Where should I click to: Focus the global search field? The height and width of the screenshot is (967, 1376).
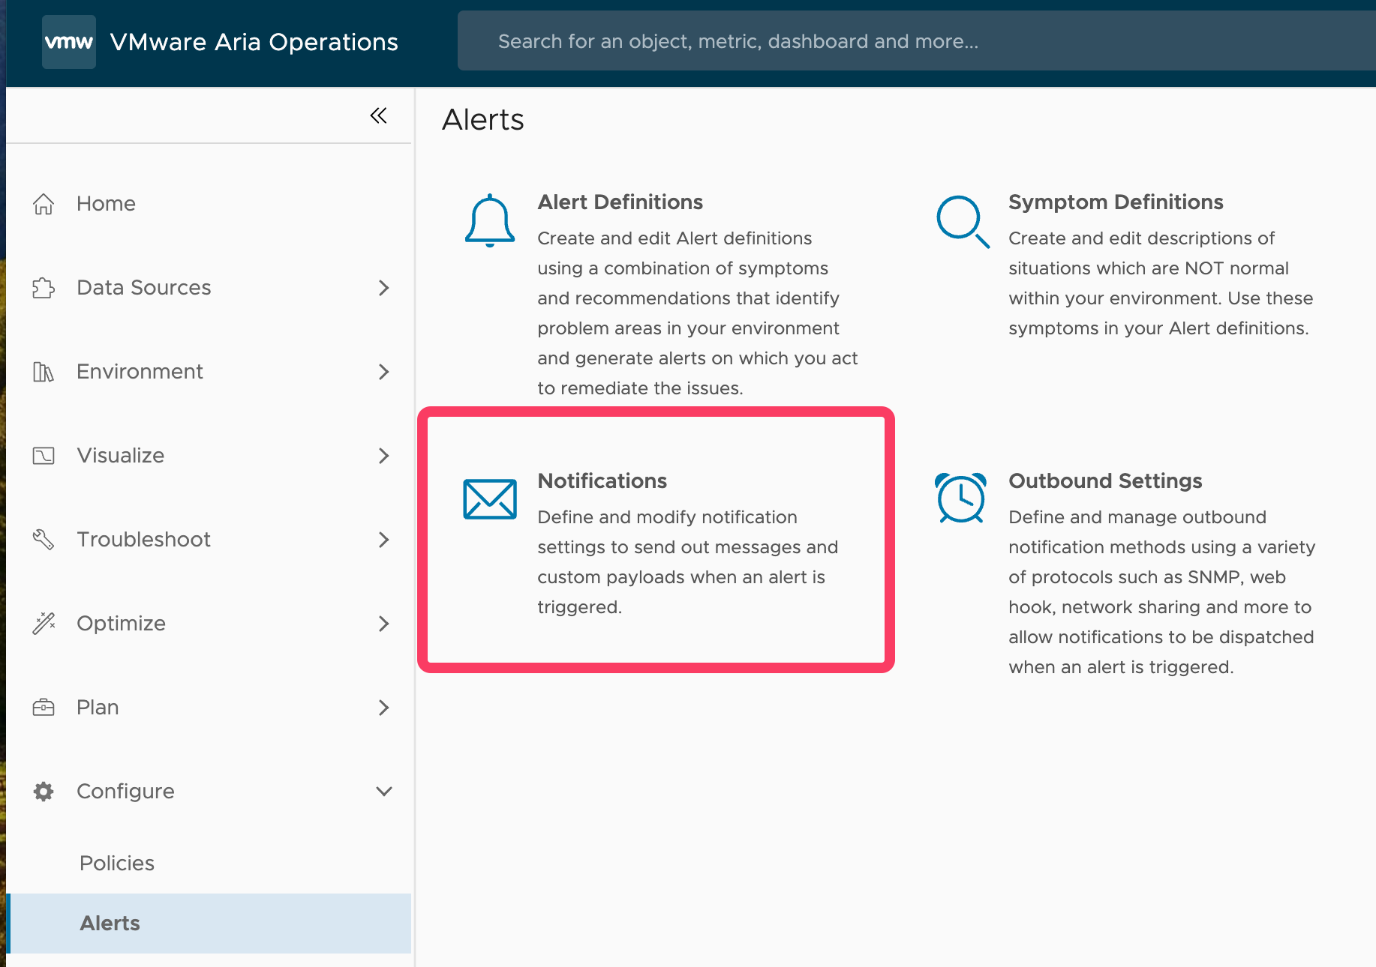click(900, 41)
